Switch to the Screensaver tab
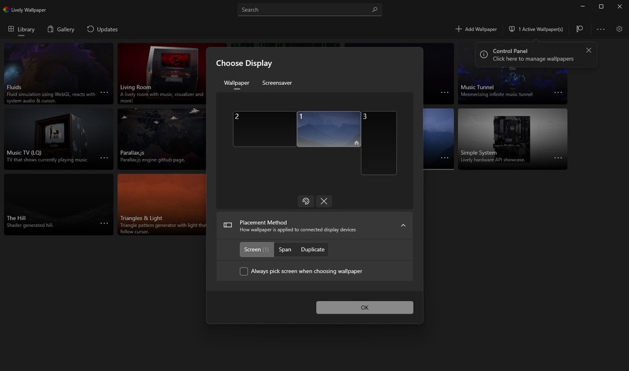Screen dimensions: 629x371 point(276,83)
